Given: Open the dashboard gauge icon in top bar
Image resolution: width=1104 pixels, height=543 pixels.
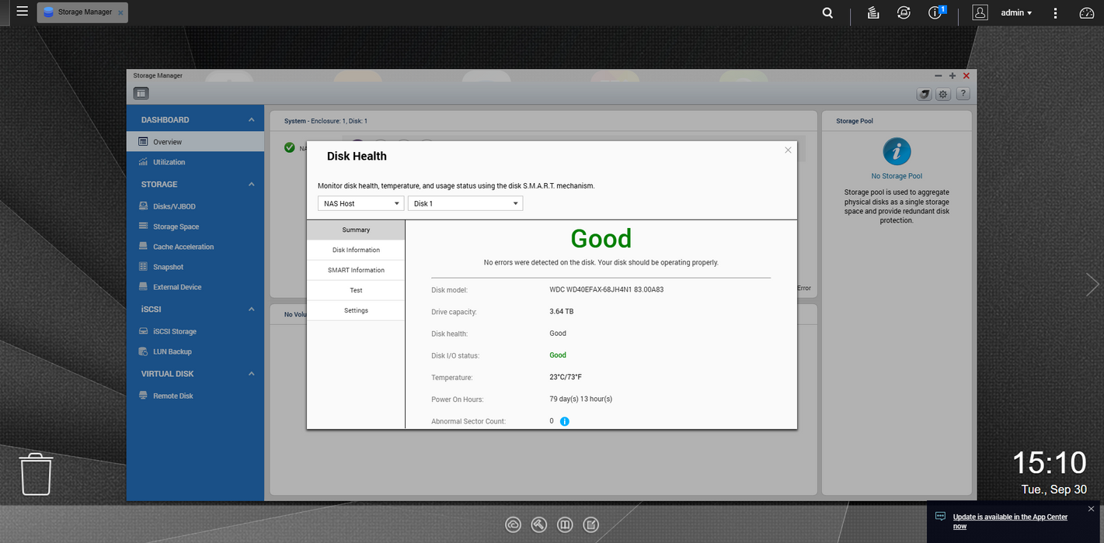Looking at the screenshot, I should coord(1087,12).
